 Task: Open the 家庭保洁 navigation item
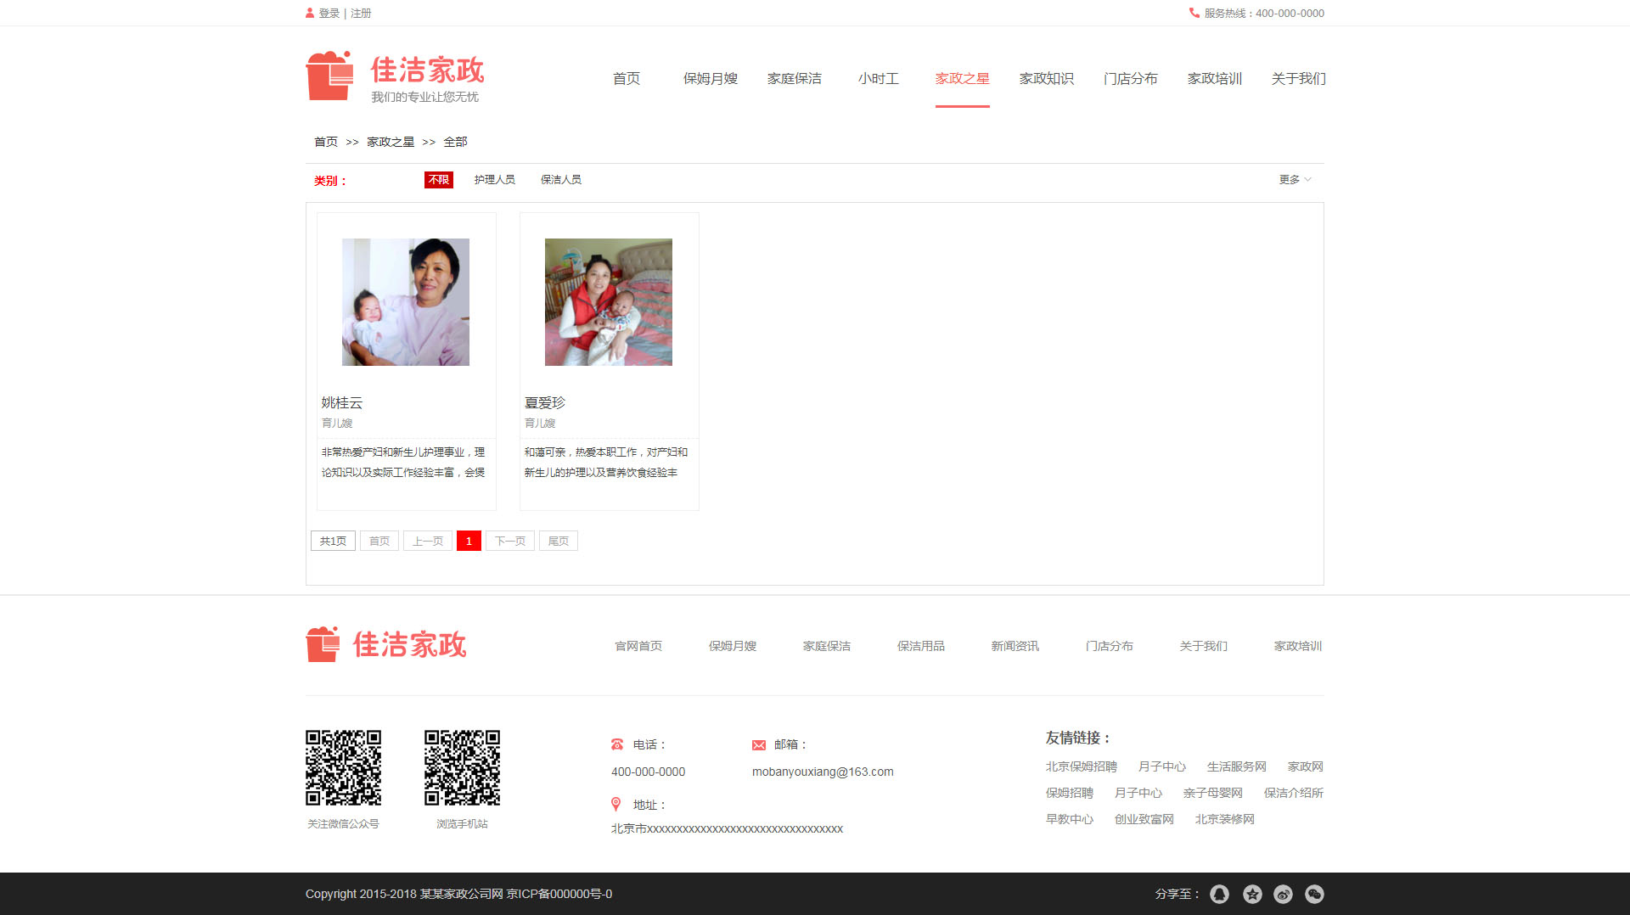point(795,79)
